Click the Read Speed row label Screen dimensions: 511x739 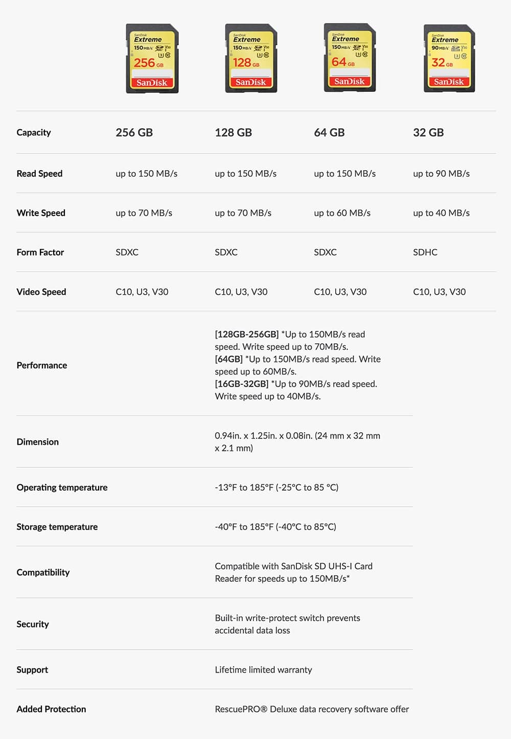[39, 174]
